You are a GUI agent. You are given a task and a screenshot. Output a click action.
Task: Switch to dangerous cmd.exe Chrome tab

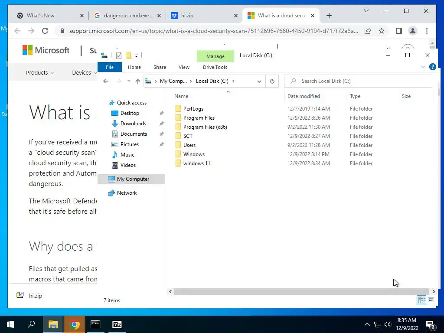(x=127, y=16)
